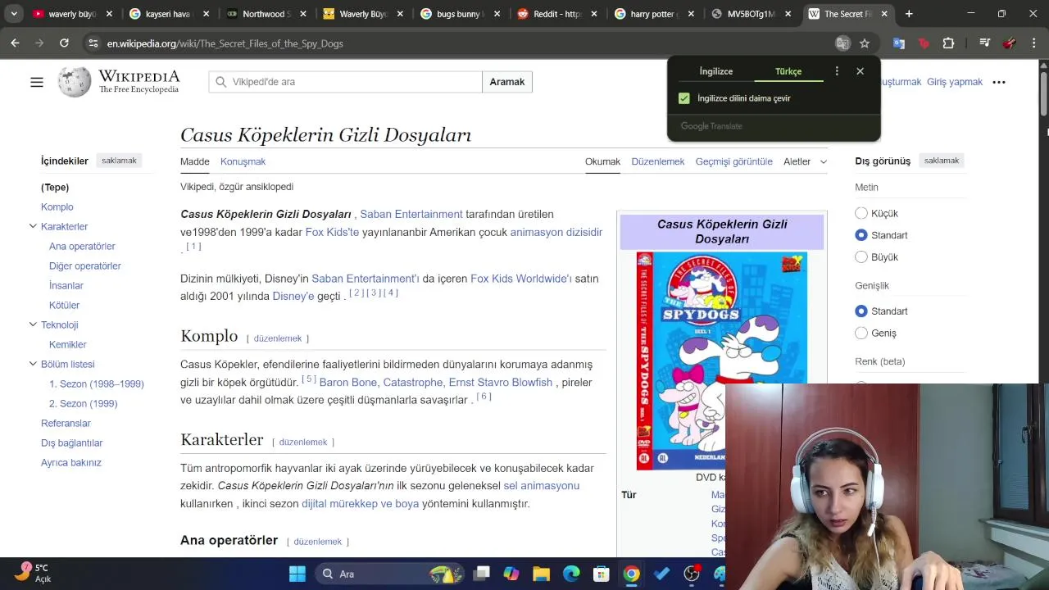Screen dimensions: 1049x590
Task: Open the Saban Entertainment link in intro
Action: pos(411,214)
